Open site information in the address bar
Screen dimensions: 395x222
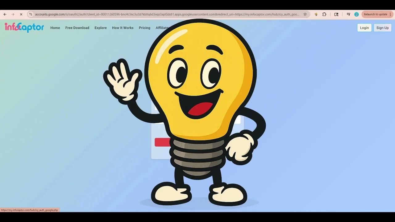click(31, 14)
